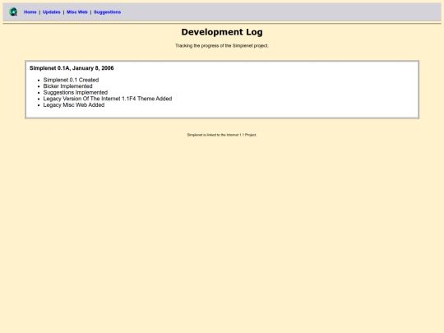Click the 'Simplenet is linked to the Internet 1.1 Project' footer
The width and height of the screenshot is (444, 333).
222,135
